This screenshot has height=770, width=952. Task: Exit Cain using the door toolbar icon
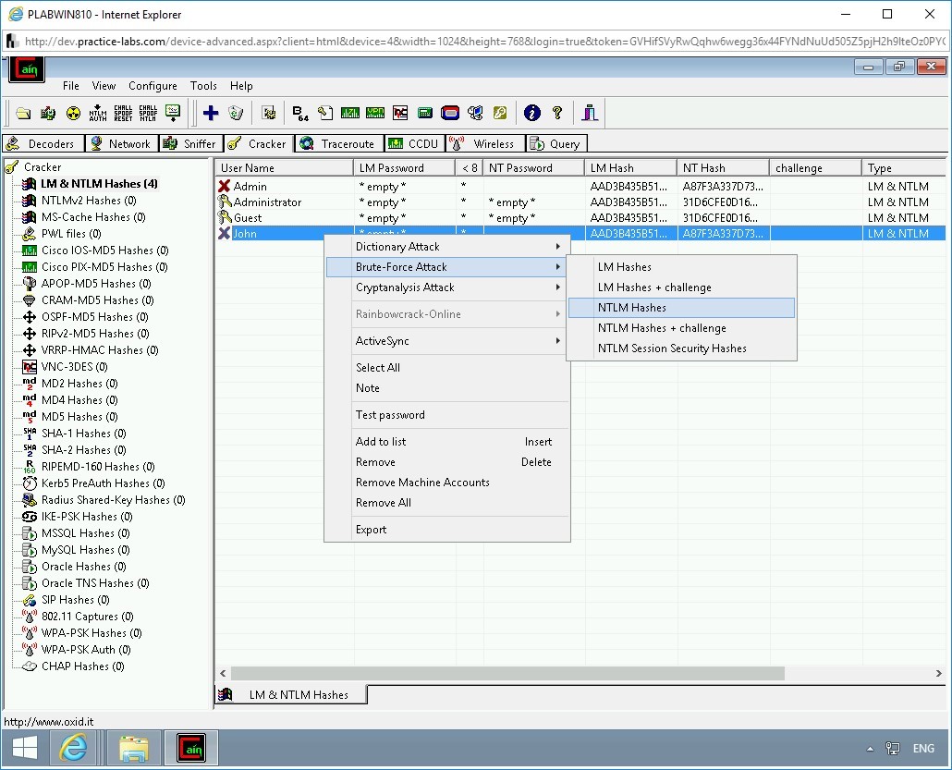589,113
